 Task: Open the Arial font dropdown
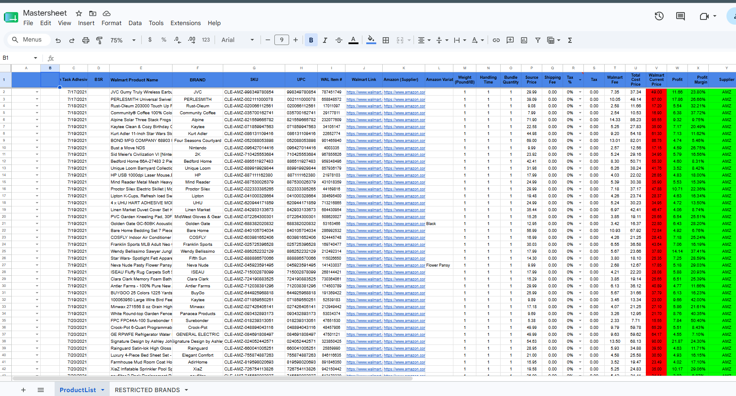tap(238, 40)
